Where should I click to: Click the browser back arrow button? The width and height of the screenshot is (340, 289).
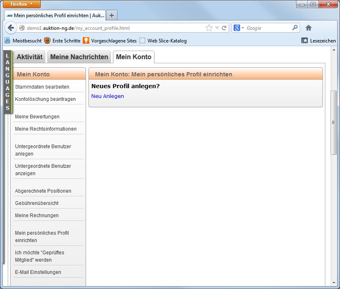(x=11, y=28)
